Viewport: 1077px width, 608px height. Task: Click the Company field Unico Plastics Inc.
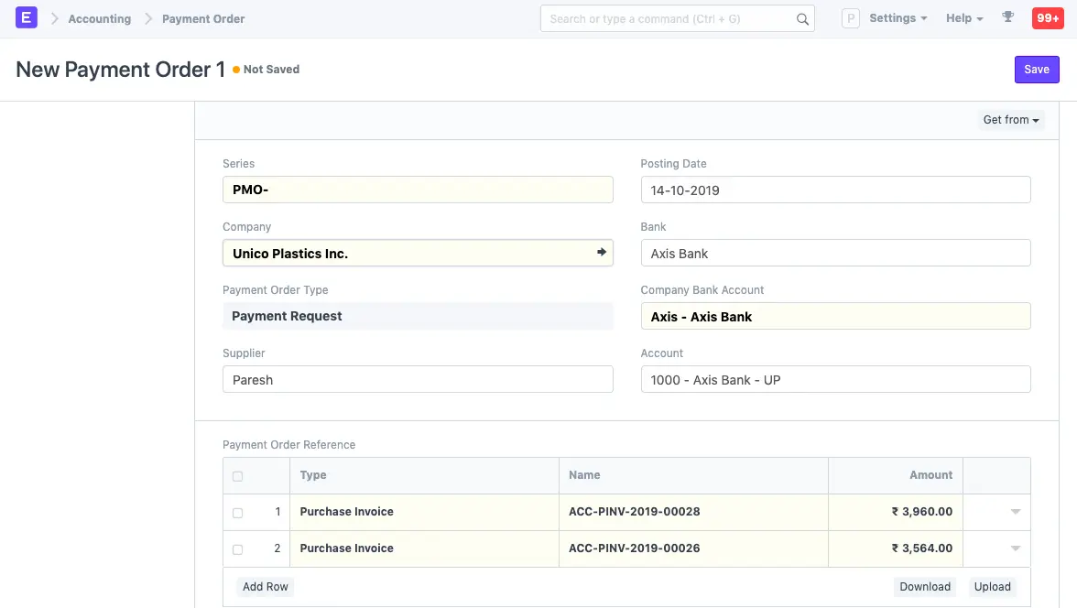(418, 253)
